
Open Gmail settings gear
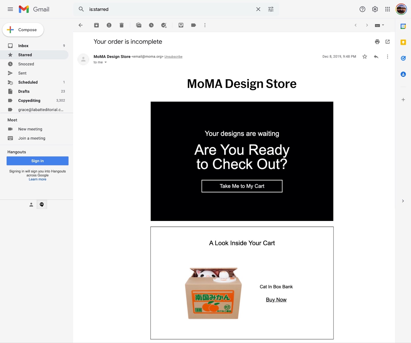(375, 9)
